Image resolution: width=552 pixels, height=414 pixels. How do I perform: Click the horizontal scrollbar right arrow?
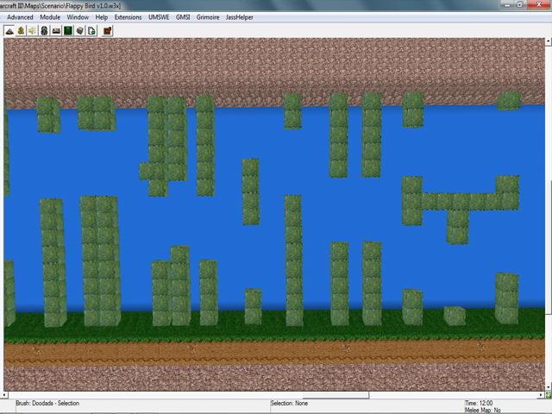pyautogui.click(x=542, y=395)
